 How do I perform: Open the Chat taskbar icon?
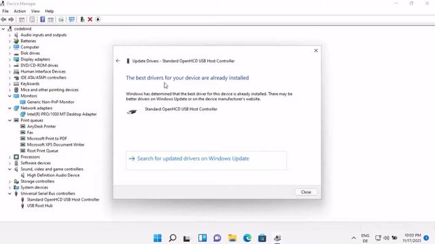pos(217,238)
